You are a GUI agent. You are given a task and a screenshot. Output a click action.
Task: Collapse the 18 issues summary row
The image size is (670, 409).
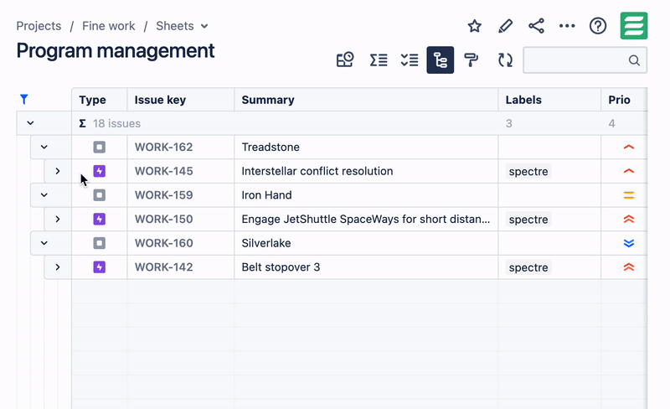click(x=30, y=123)
